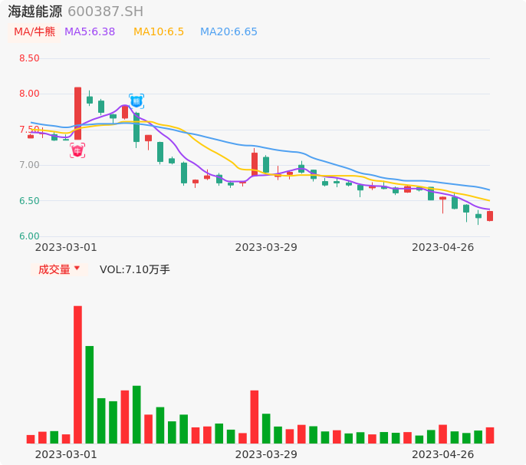Click the 2023-04-26 date under price chart
Viewport: 526px width, 465px height.
tap(443, 248)
